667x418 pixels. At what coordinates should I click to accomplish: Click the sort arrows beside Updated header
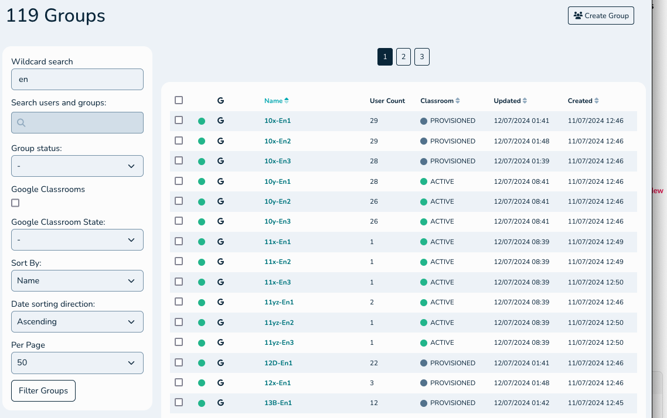point(525,101)
